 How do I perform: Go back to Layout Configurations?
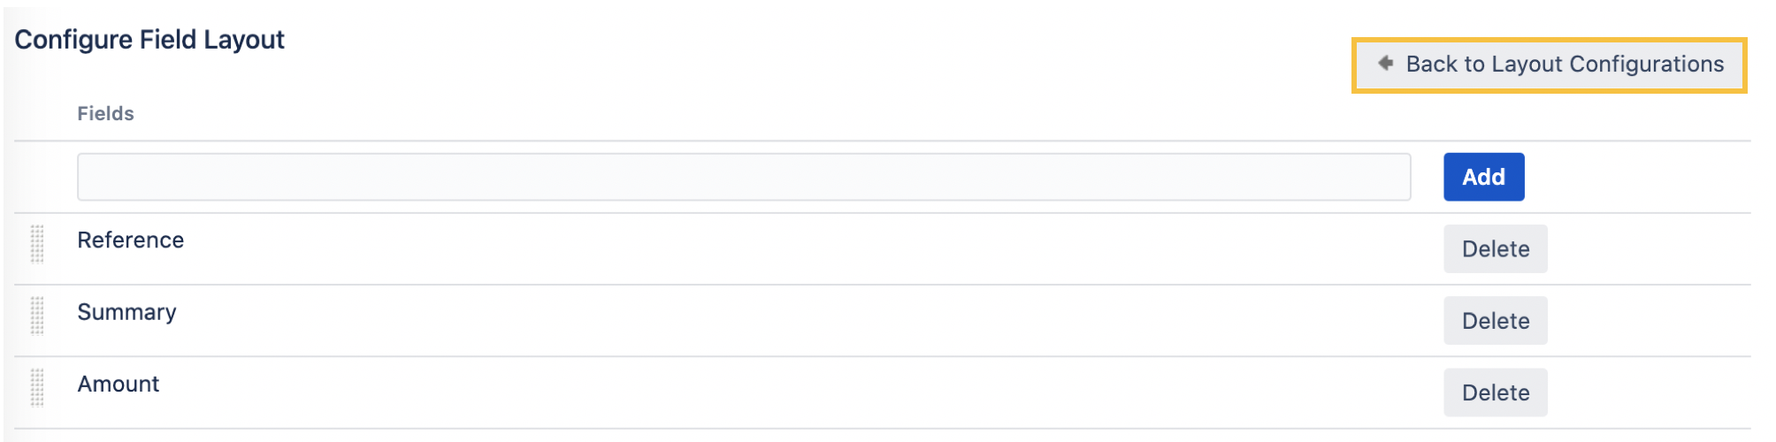(1550, 65)
